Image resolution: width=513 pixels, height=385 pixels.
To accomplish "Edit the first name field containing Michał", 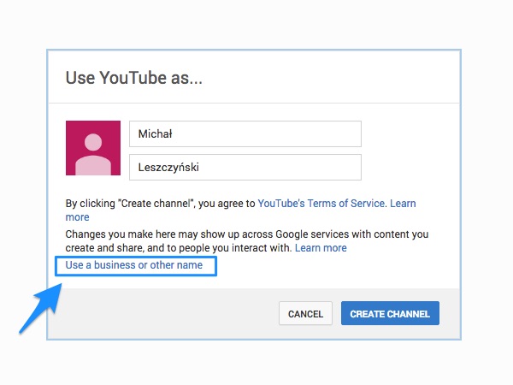I will pyautogui.click(x=245, y=134).
